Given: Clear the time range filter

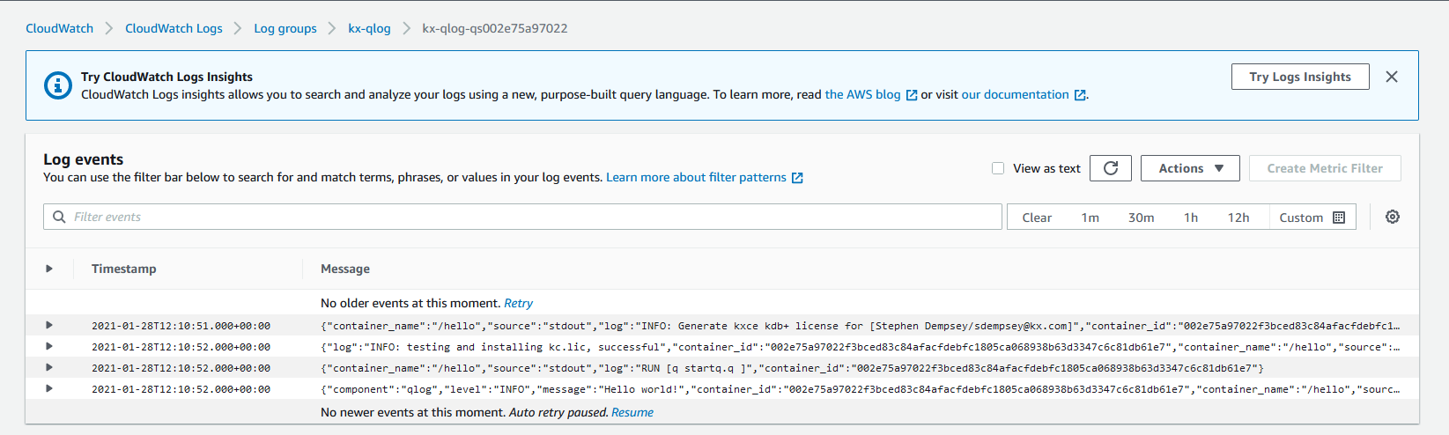Looking at the screenshot, I should coord(1037,217).
